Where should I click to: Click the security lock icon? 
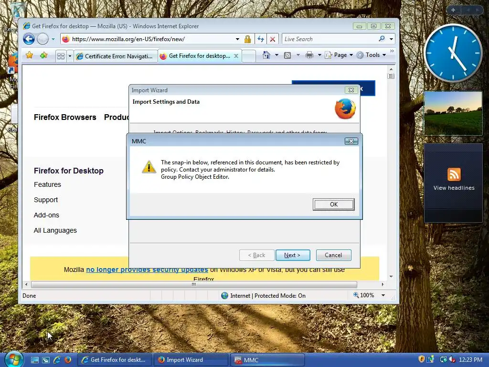coord(247,39)
